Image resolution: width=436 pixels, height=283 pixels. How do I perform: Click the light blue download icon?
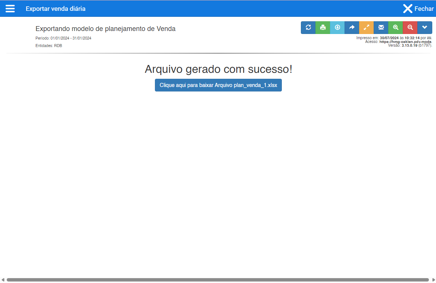[337, 27]
